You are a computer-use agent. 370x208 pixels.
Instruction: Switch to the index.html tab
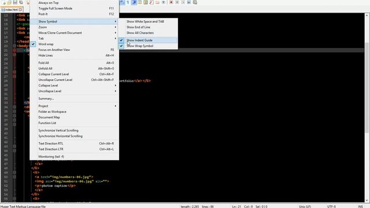click(12, 10)
